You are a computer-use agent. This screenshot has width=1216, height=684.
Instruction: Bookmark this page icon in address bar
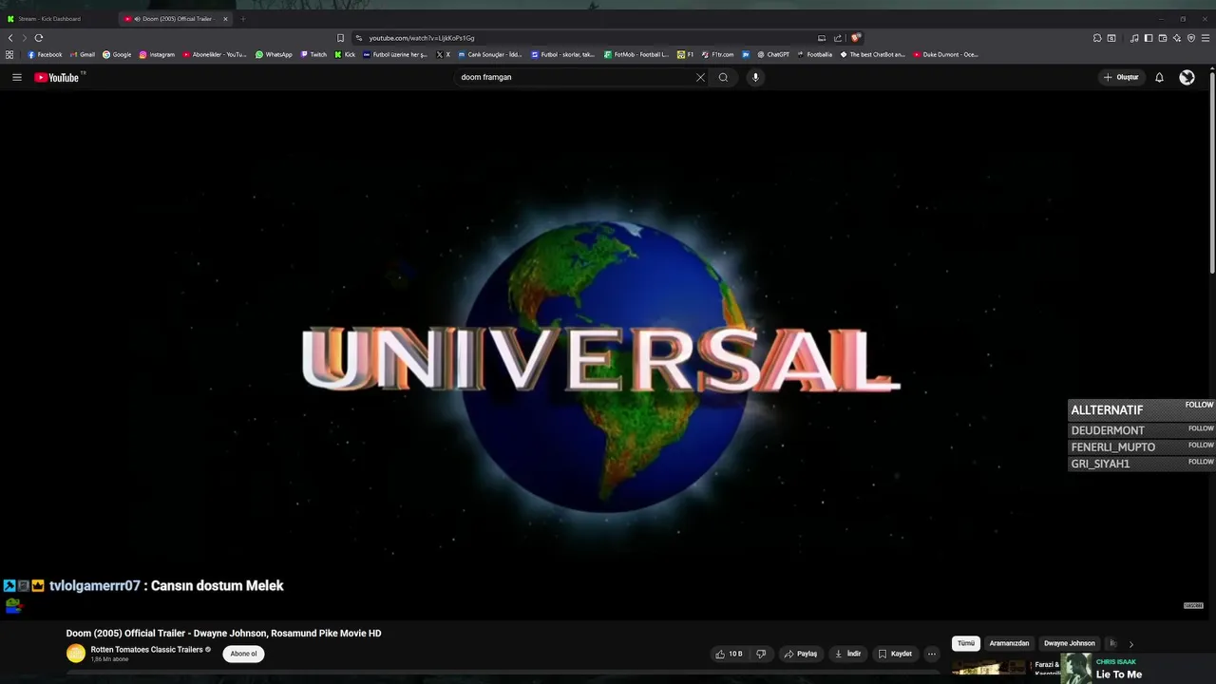tap(340, 38)
